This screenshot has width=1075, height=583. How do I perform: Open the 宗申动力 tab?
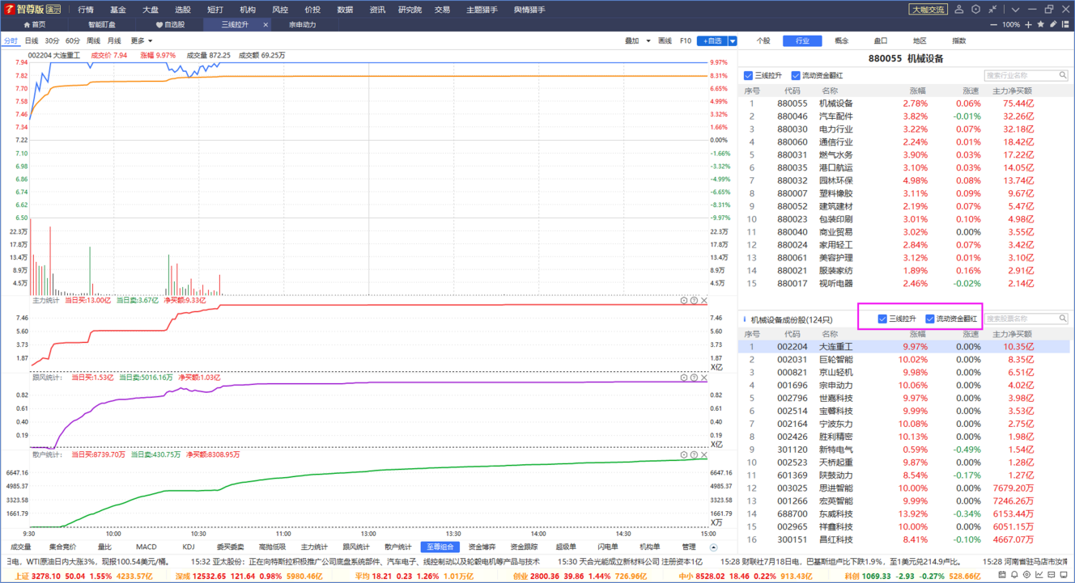(303, 25)
